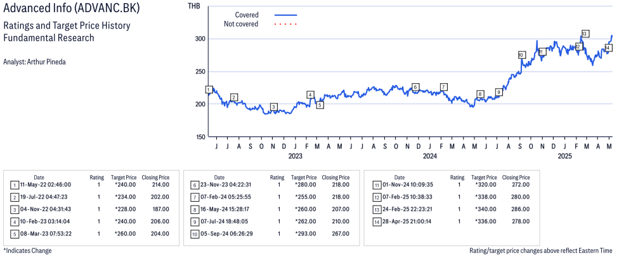The height and width of the screenshot is (255, 619).
Task: Click table row box numbered 3
Action: tap(14, 209)
